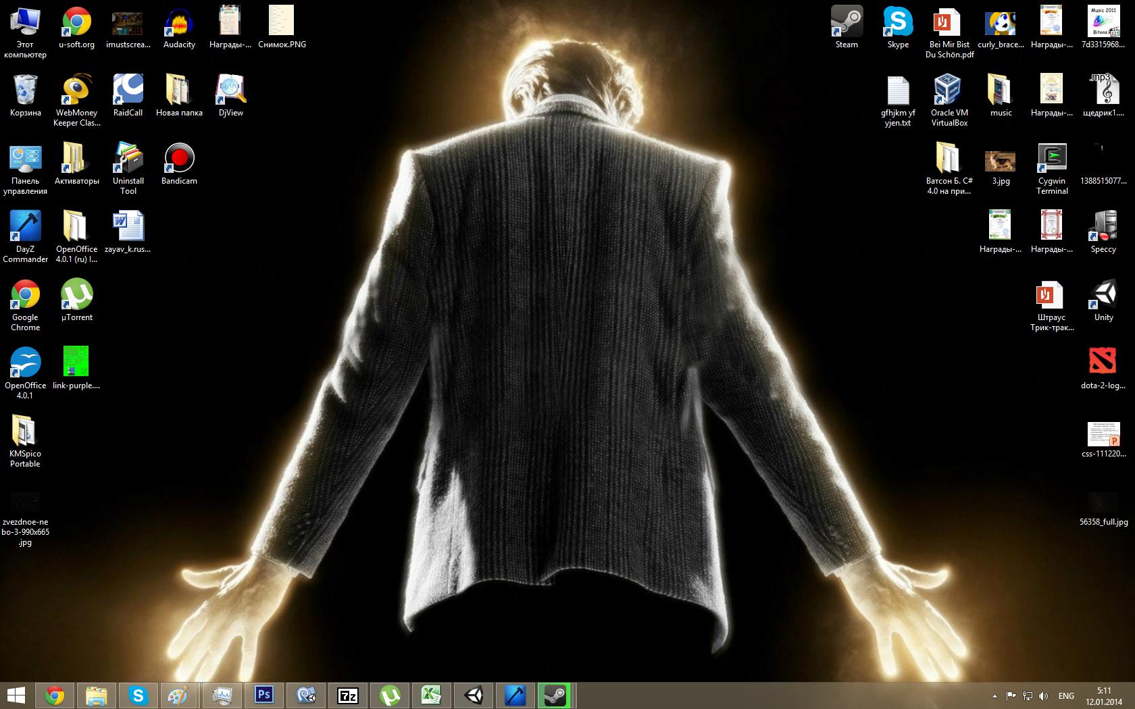Launch the Cygwin Terminal shortcut

click(x=1052, y=168)
